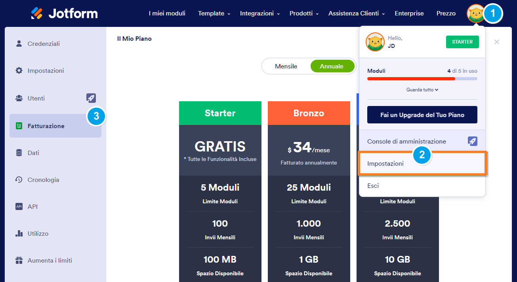This screenshot has height=282, width=517.
Task: Select Mensile billing period
Action: 286,66
